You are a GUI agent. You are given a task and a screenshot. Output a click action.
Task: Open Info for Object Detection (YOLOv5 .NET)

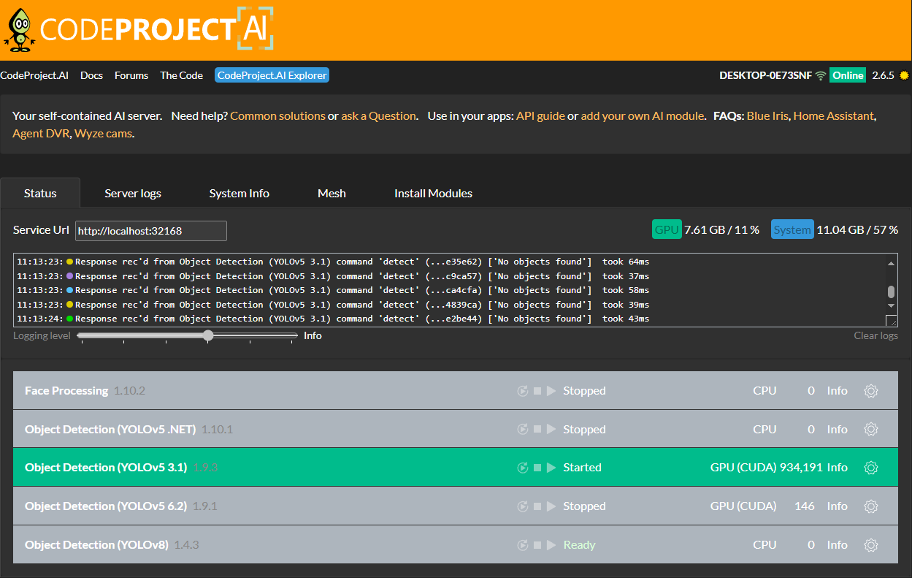click(x=837, y=429)
